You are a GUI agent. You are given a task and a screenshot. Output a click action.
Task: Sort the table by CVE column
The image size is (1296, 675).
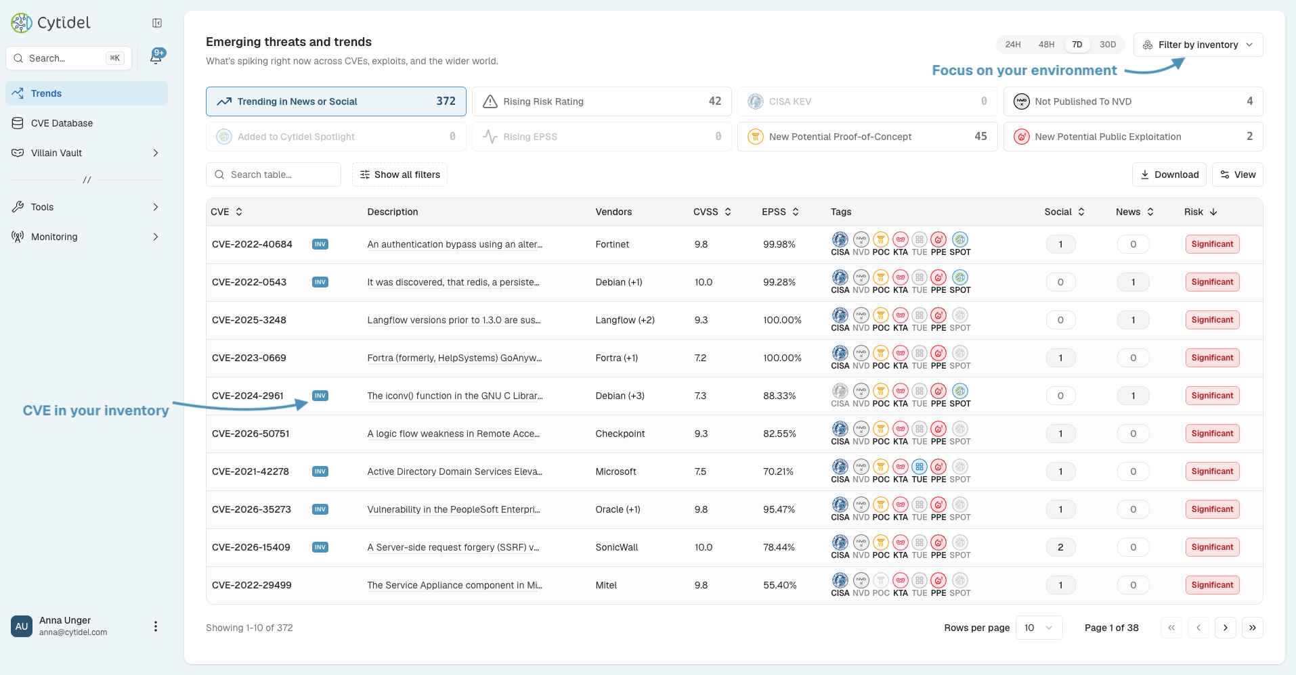[x=227, y=212]
